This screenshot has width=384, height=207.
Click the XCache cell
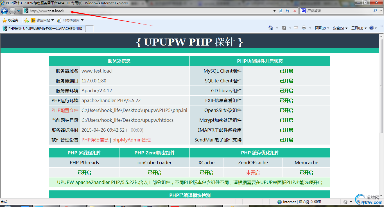(x=206, y=163)
